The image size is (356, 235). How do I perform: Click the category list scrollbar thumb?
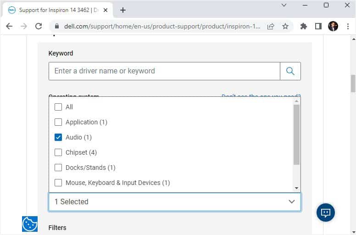(296, 134)
